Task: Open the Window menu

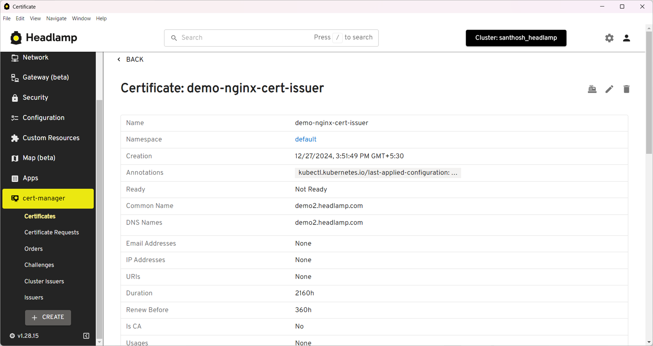Action: 81,18
